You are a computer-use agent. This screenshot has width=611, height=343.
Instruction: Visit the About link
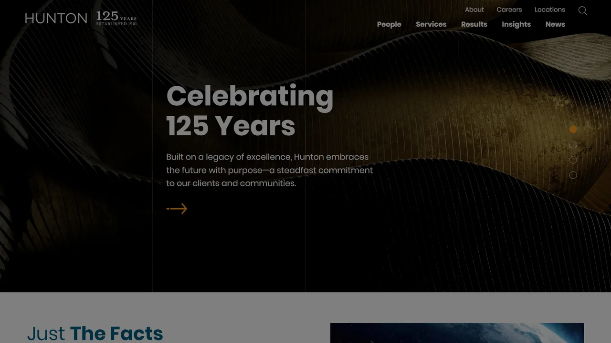(x=474, y=10)
